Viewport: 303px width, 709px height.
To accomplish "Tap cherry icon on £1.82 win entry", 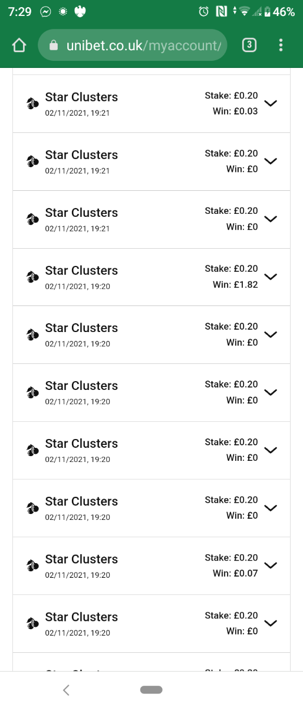I will pos(32,277).
